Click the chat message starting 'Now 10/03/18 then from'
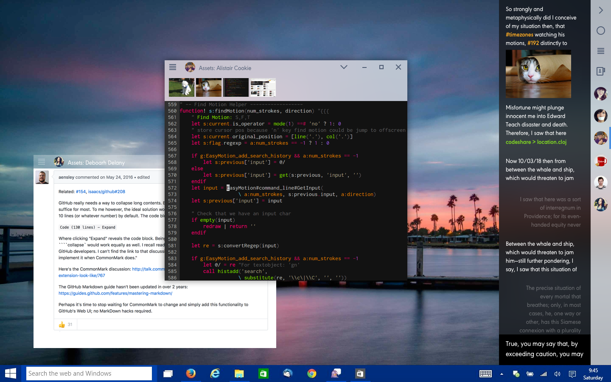The height and width of the screenshot is (382, 611). coord(540,170)
